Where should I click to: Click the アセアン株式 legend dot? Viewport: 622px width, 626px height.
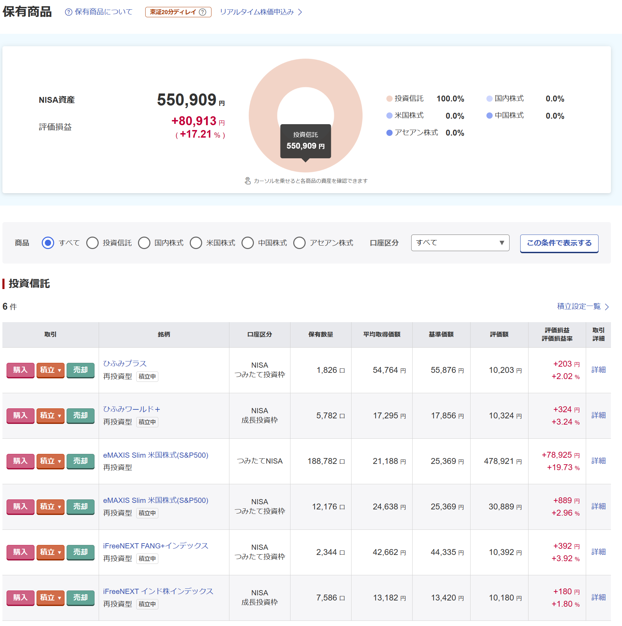click(x=389, y=133)
